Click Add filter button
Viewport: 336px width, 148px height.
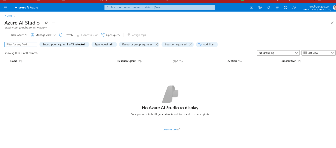coord(206,44)
